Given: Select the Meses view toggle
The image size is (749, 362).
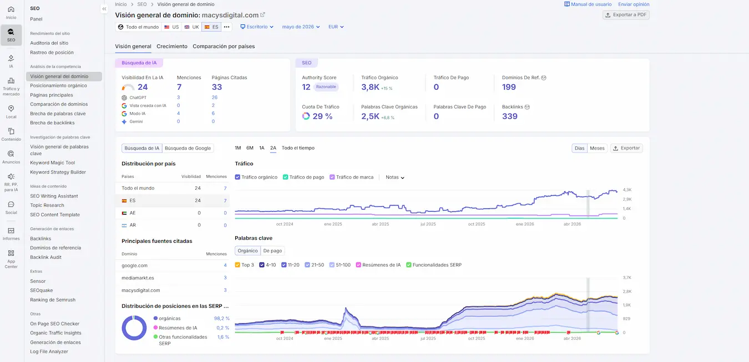Looking at the screenshot, I should coord(597,148).
